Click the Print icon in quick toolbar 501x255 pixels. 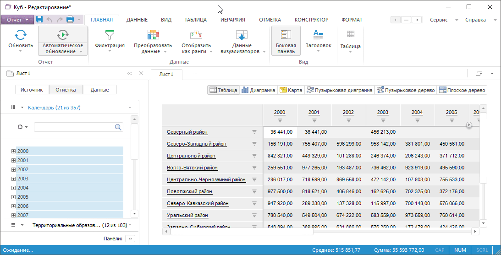tap(70, 20)
